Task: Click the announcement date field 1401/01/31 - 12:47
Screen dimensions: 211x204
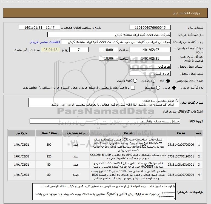Action: pos(39,28)
